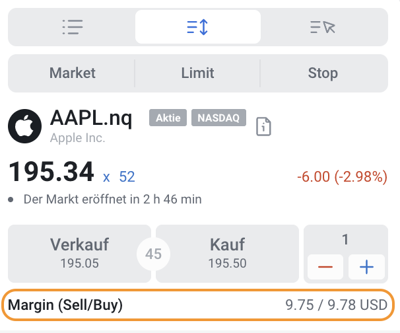Viewport: 400px width, 333px height.
Task: Click Kauf at 195.50
Action: [227, 254]
